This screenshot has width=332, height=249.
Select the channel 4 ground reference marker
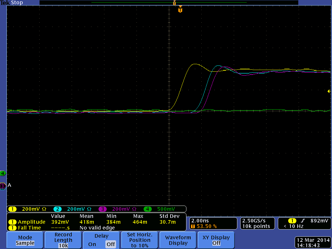pos(3,173)
